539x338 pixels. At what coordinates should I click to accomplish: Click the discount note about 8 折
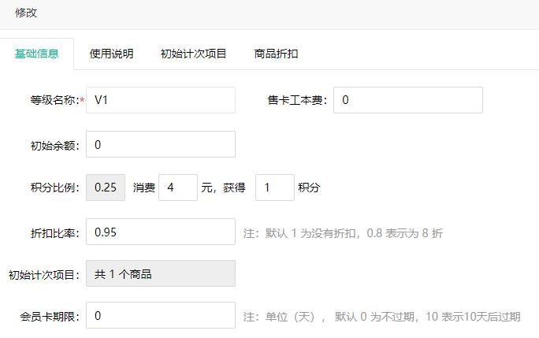pyautogui.click(x=343, y=233)
